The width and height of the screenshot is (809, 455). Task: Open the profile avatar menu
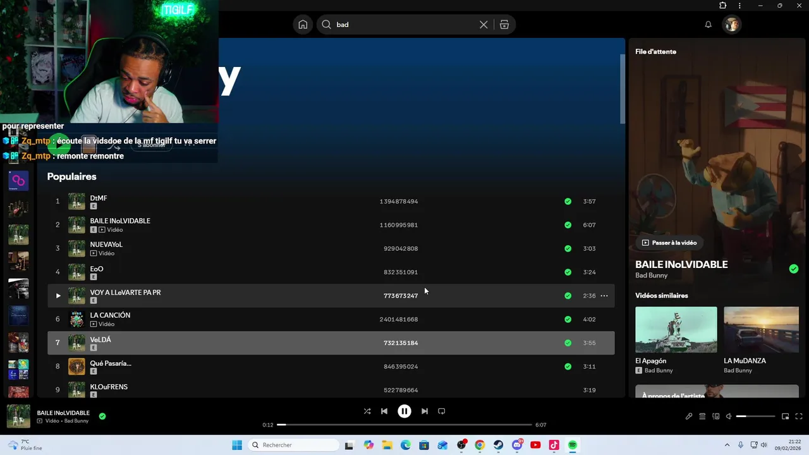732,25
